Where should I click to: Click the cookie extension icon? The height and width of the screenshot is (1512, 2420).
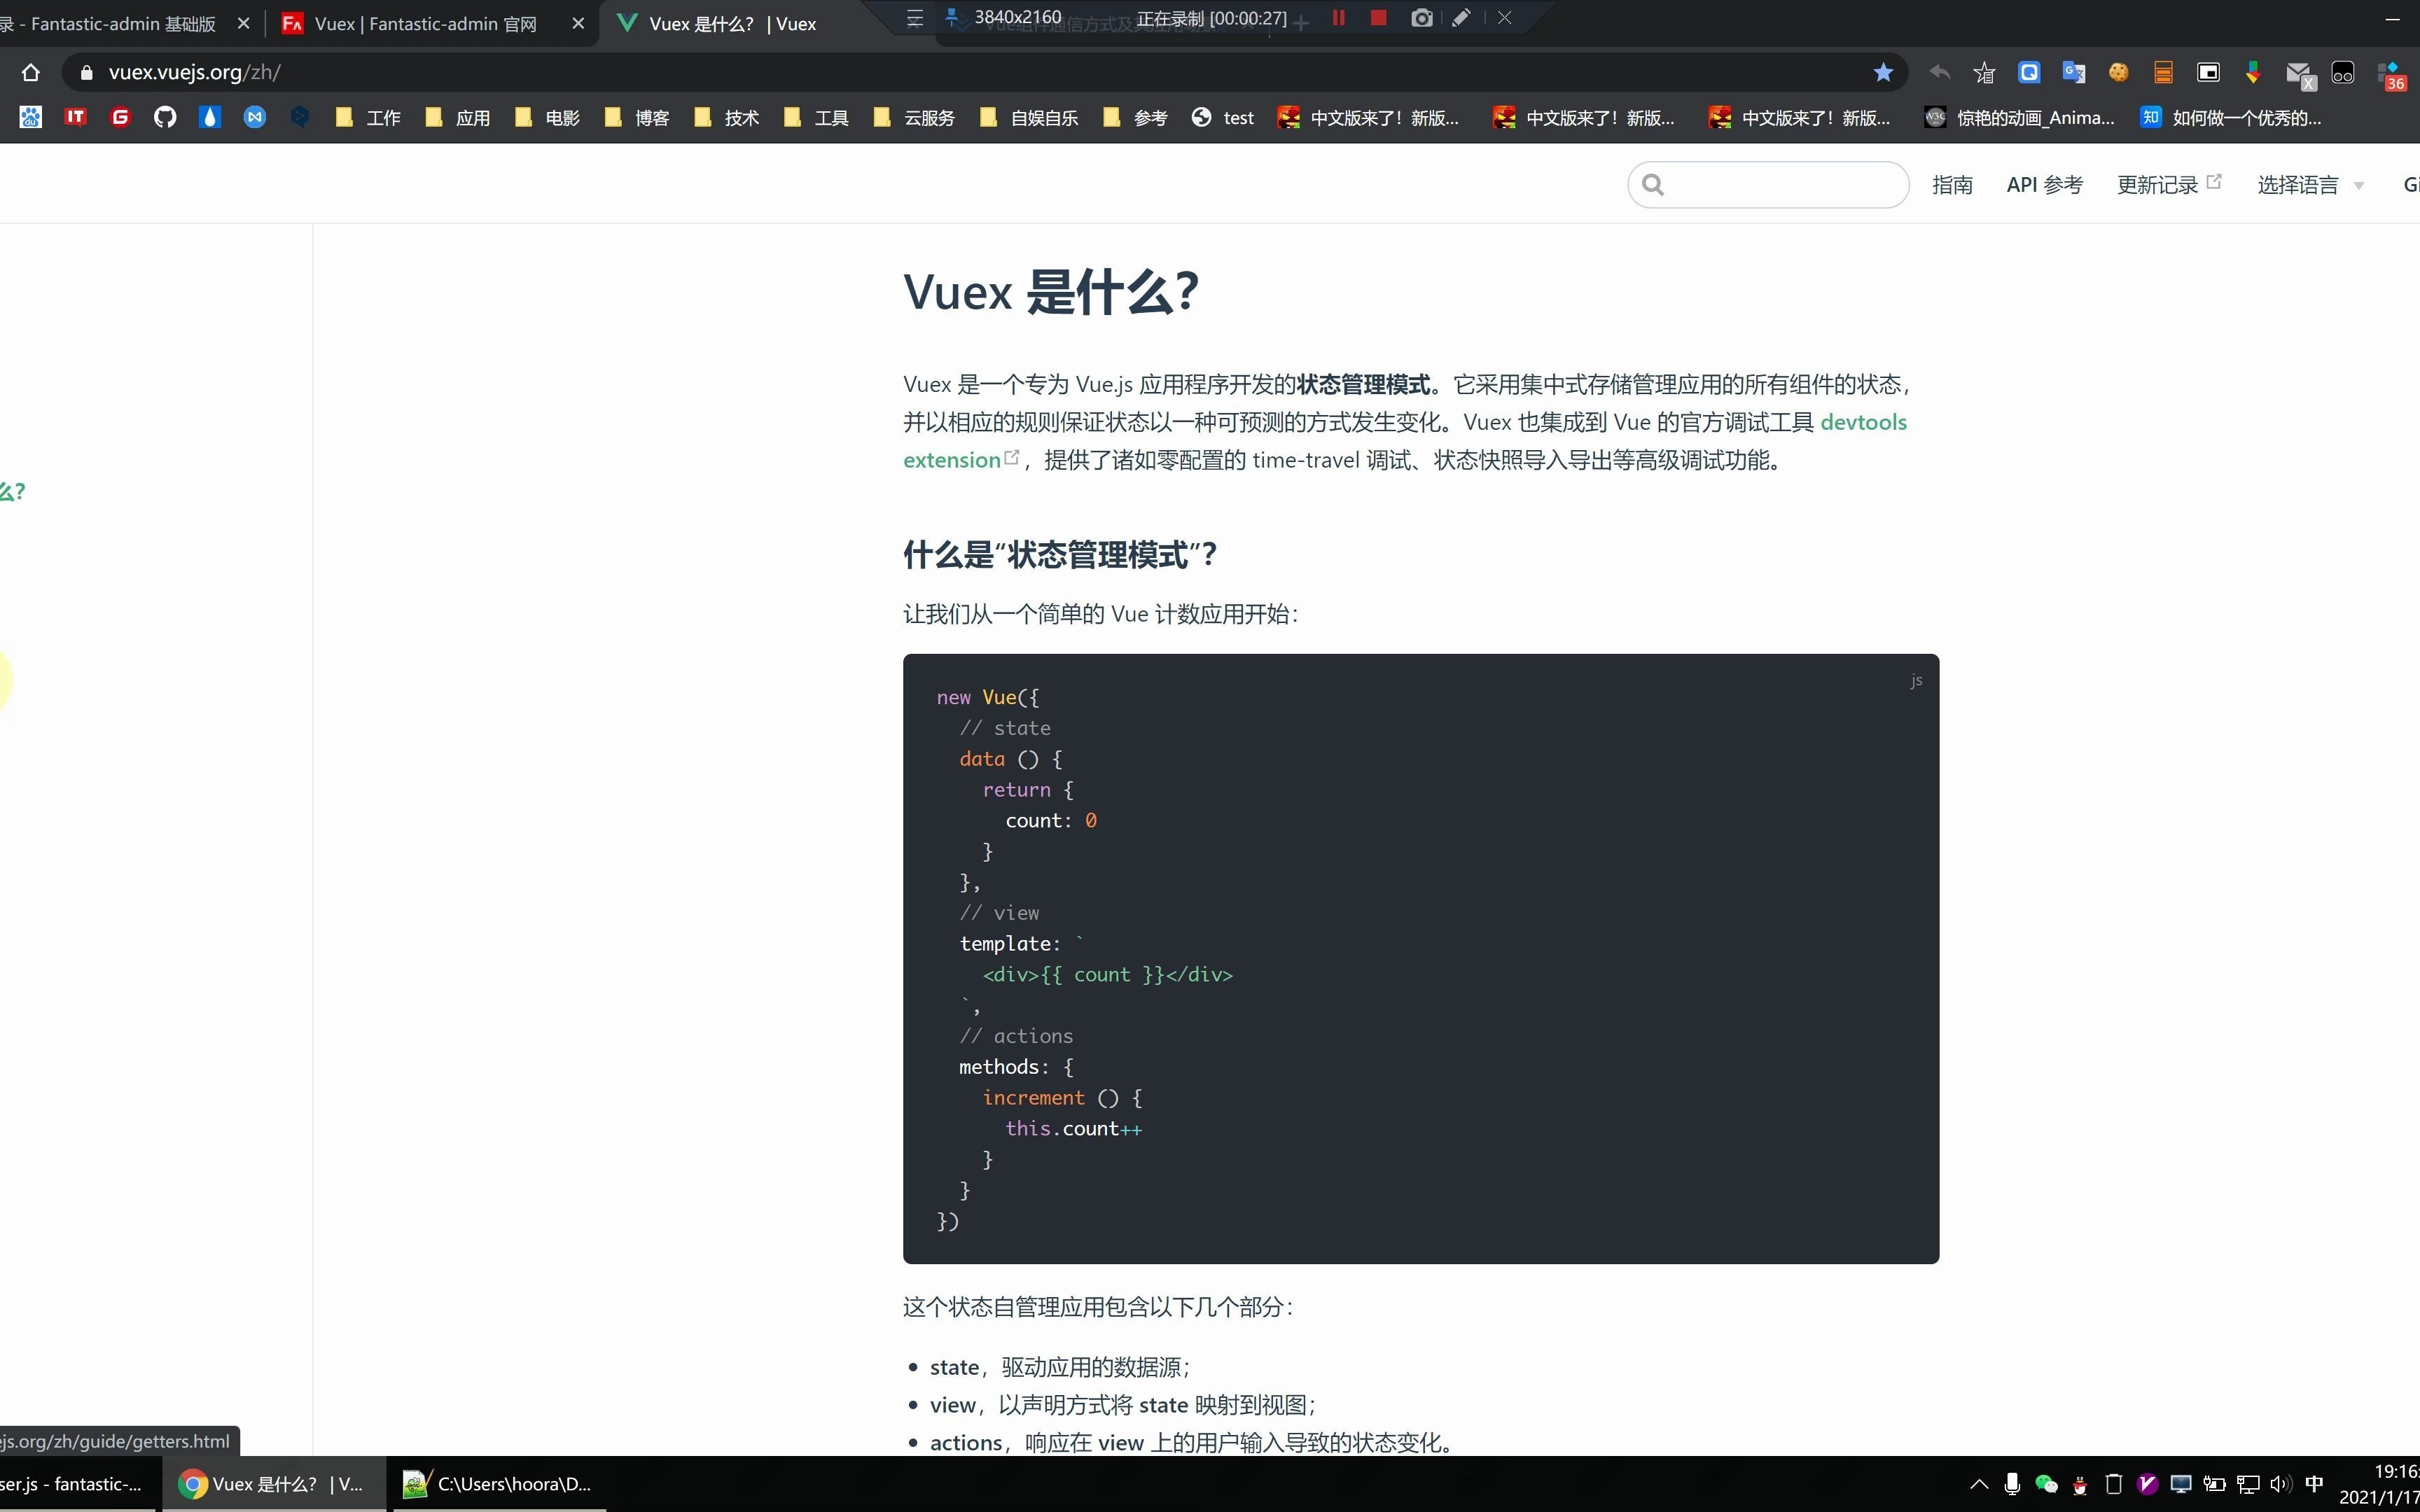tap(2118, 72)
